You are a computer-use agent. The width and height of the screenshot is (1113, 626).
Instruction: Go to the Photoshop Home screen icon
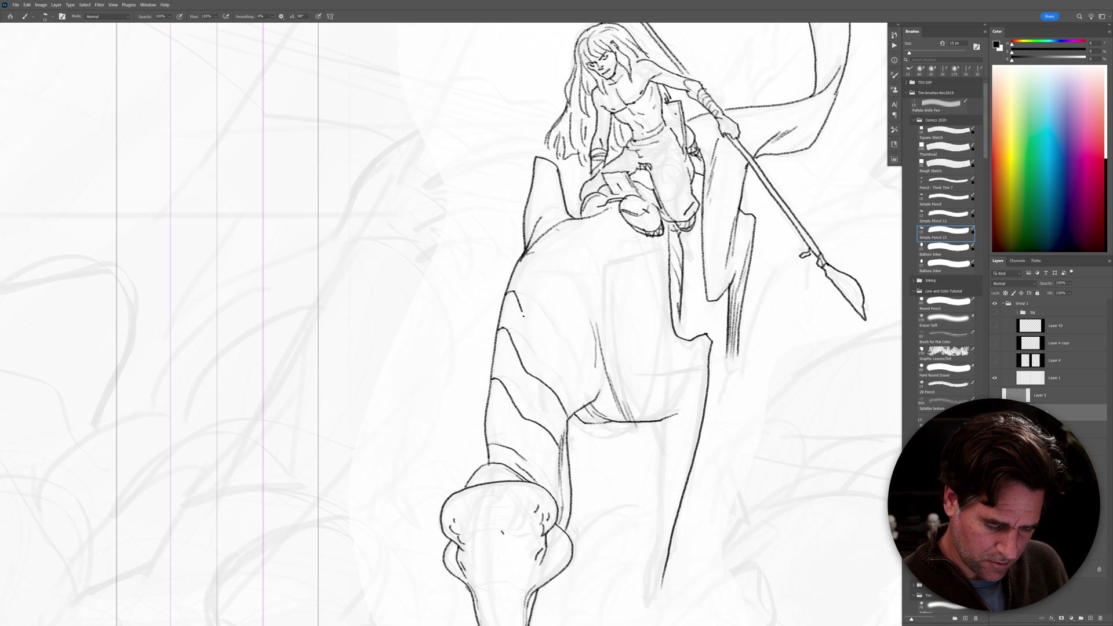[10, 16]
